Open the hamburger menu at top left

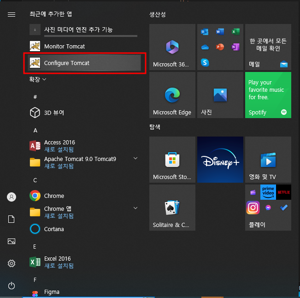tap(12, 14)
